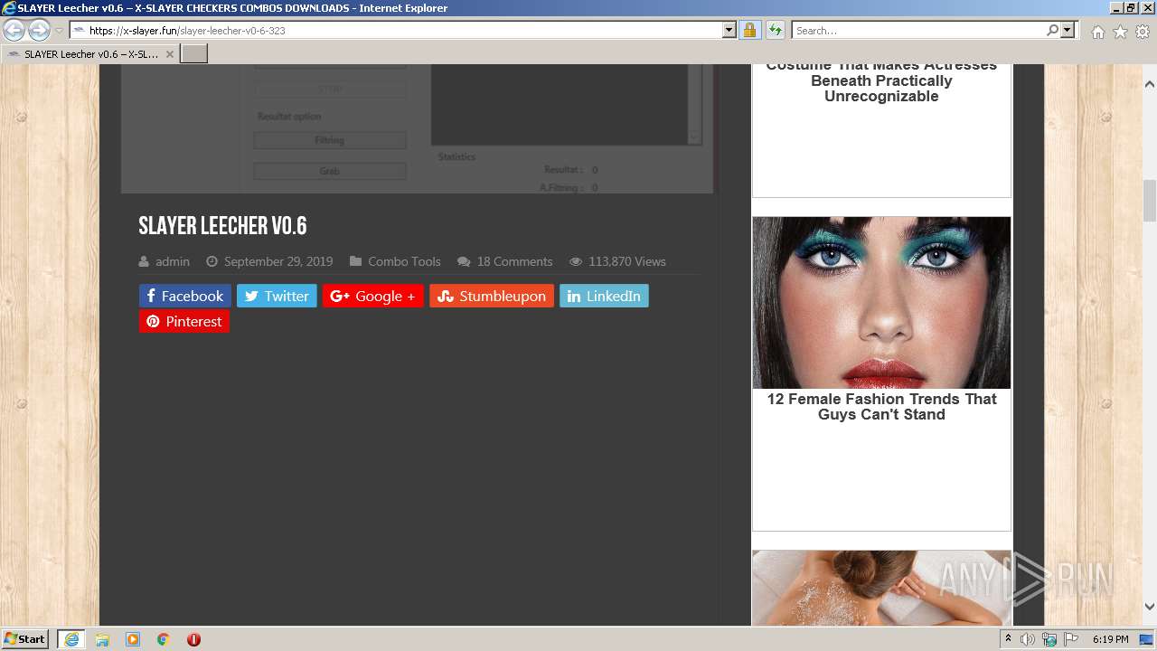Click the author user icon
Viewport: 1157px width, 651px height.
coord(144,261)
